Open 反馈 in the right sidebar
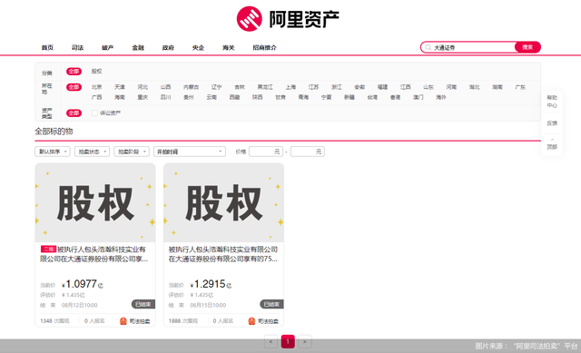Screen dimensions: 581x353 tap(552, 123)
